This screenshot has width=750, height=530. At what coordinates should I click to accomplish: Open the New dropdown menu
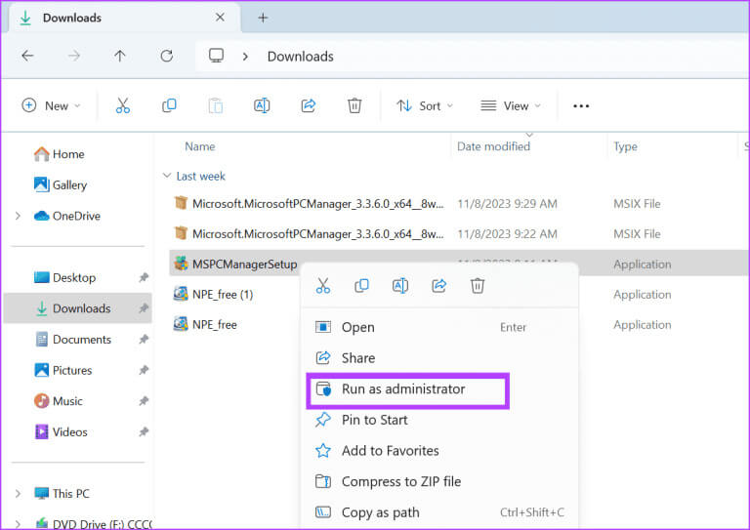(51, 105)
